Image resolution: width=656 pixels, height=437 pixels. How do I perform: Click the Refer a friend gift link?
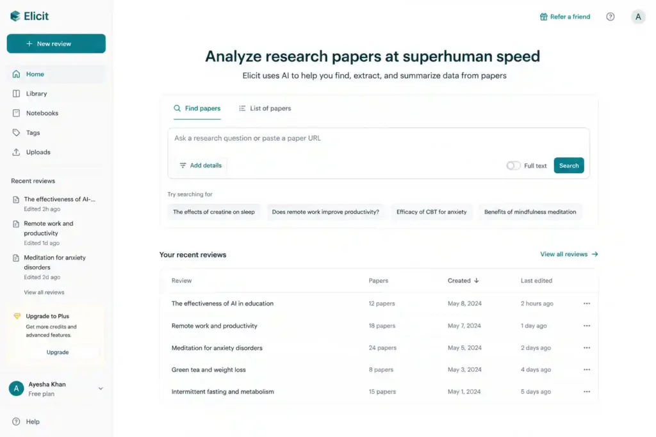[565, 17]
